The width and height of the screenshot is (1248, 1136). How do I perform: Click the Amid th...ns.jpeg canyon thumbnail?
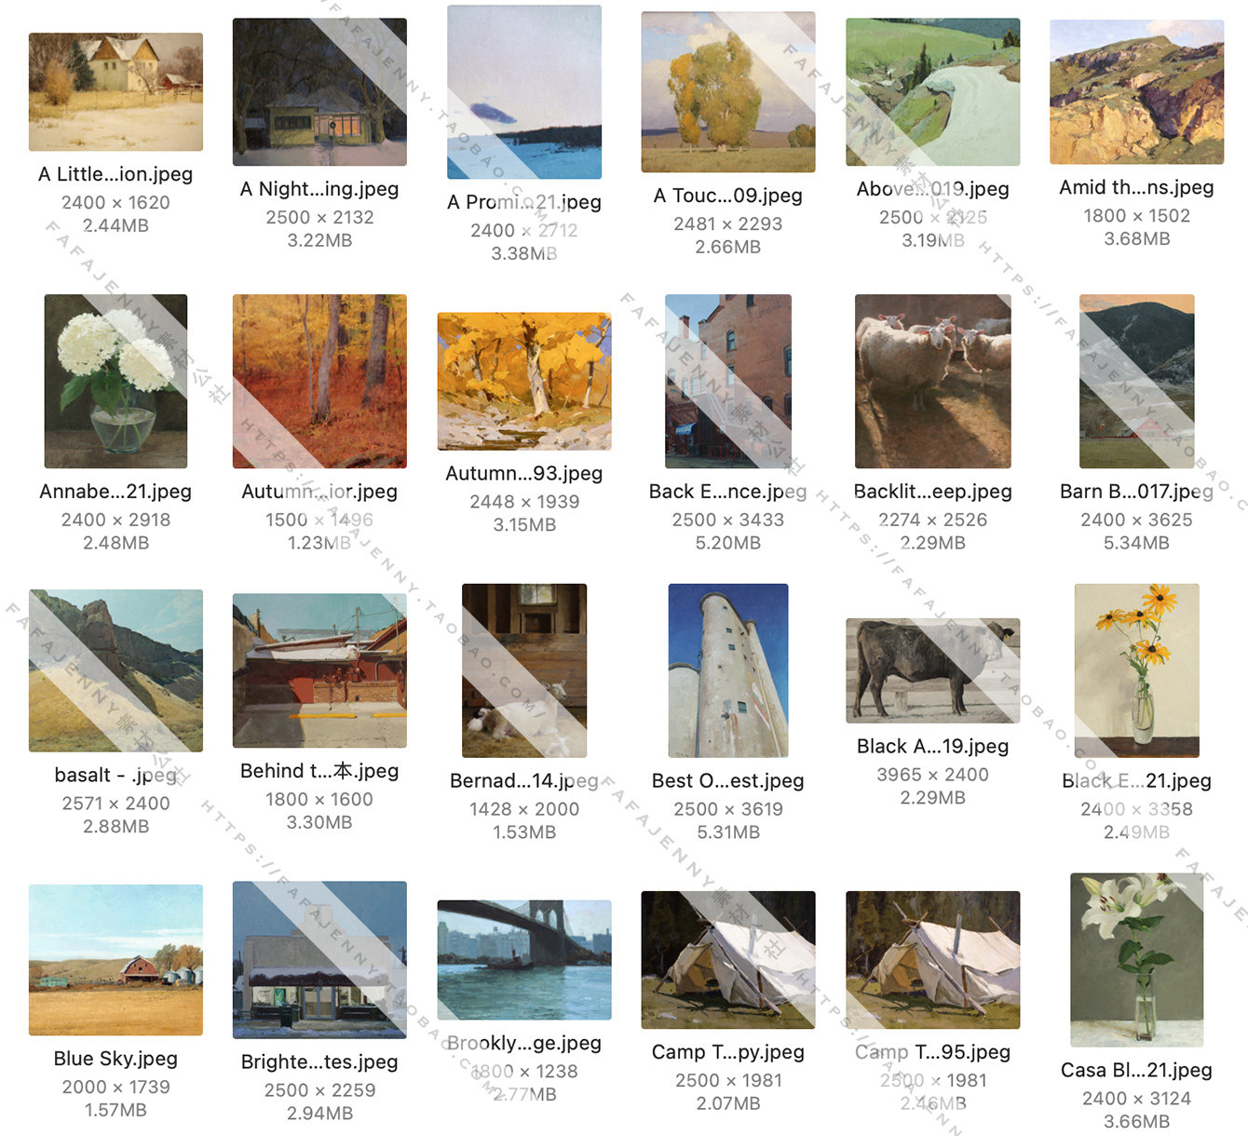(1136, 92)
